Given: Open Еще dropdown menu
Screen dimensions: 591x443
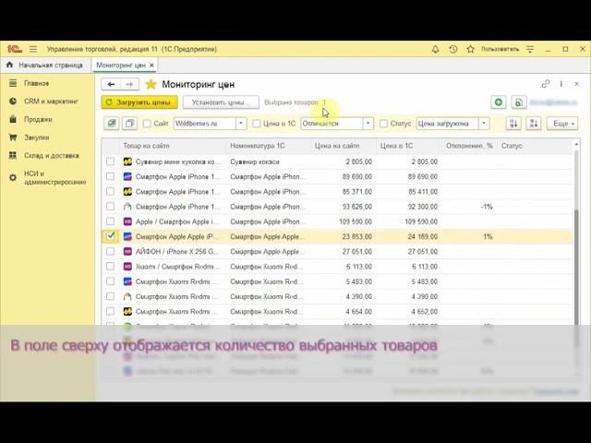Looking at the screenshot, I should point(562,123).
